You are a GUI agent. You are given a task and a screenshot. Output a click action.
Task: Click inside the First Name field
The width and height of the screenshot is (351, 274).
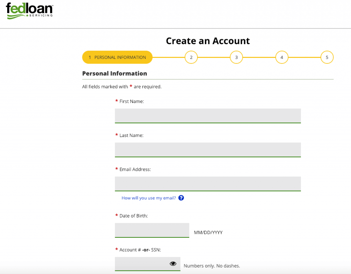pos(208,116)
